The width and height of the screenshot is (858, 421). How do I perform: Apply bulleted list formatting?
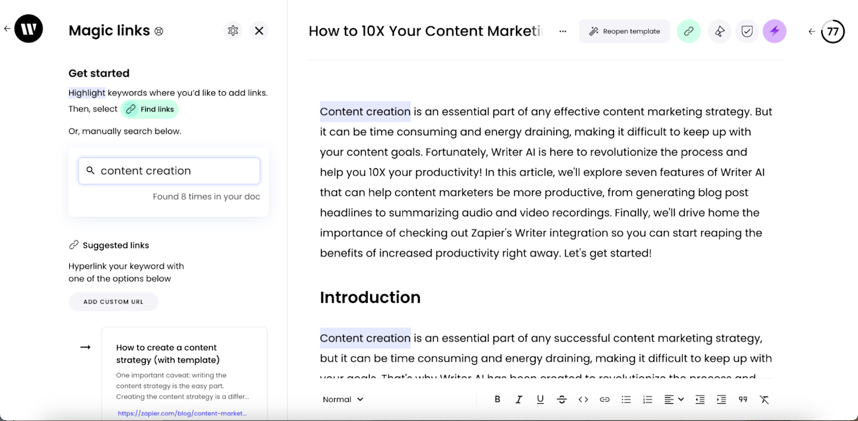[626, 400]
